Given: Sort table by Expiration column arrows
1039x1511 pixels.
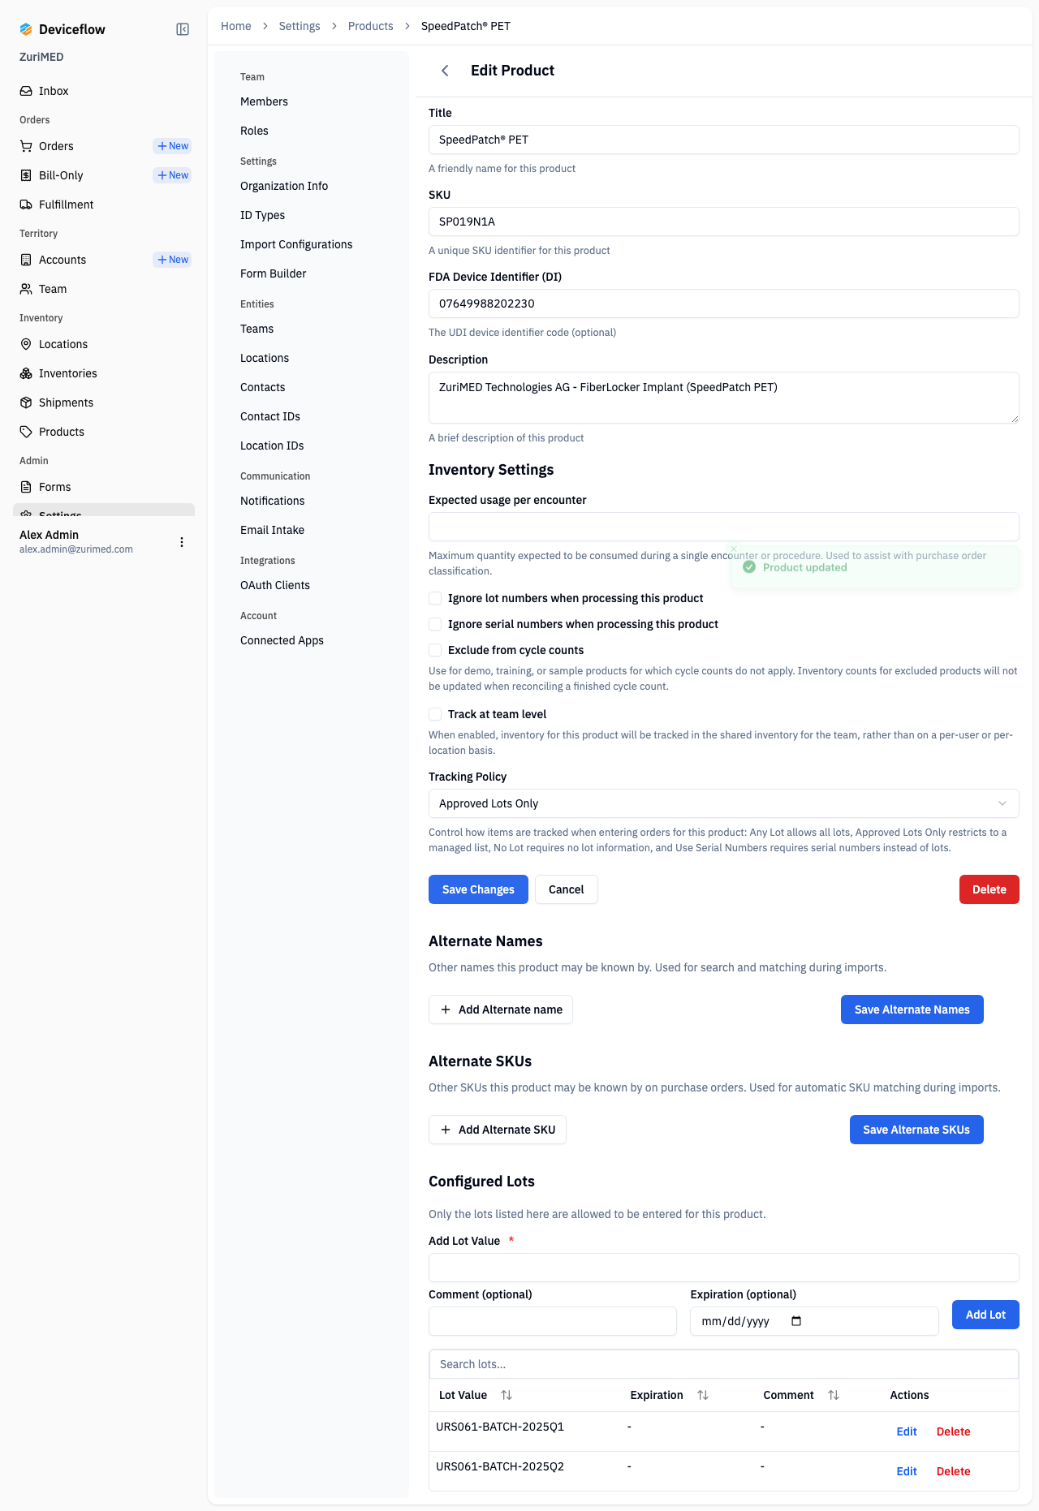Looking at the screenshot, I should 703,1395.
